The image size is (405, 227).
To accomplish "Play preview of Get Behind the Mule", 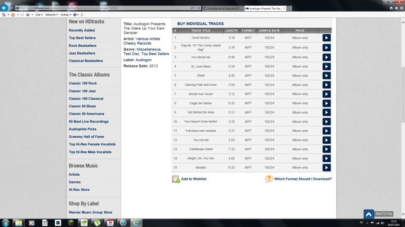I will click(326, 112).
